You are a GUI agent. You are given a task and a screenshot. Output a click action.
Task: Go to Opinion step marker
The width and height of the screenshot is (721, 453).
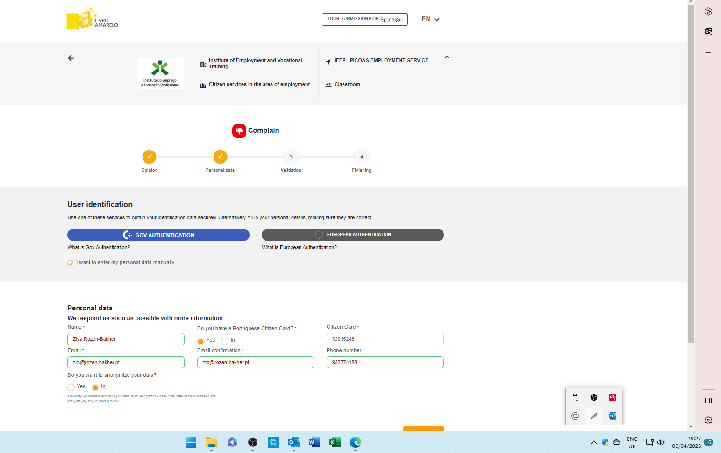(149, 157)
